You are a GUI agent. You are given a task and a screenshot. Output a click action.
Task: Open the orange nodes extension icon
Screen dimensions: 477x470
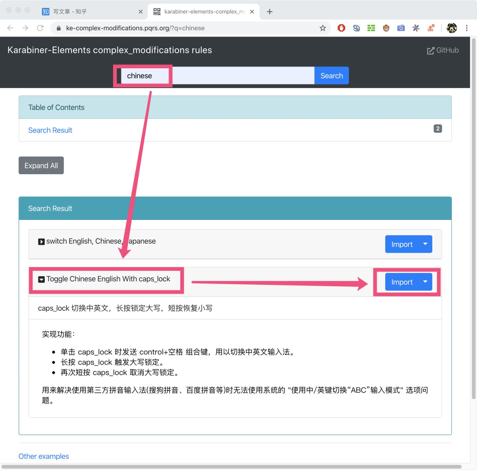coord(431,28)
